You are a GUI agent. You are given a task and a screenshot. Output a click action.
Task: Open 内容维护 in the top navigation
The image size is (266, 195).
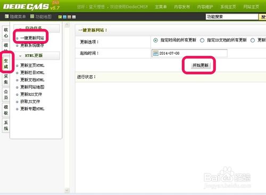205,7
